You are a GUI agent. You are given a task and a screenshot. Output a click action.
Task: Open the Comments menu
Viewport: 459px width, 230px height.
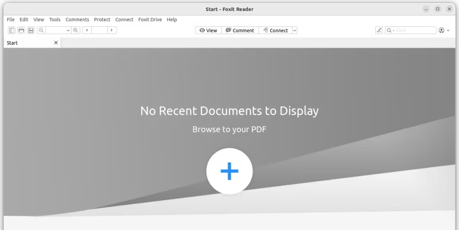(x=77, y=20)
